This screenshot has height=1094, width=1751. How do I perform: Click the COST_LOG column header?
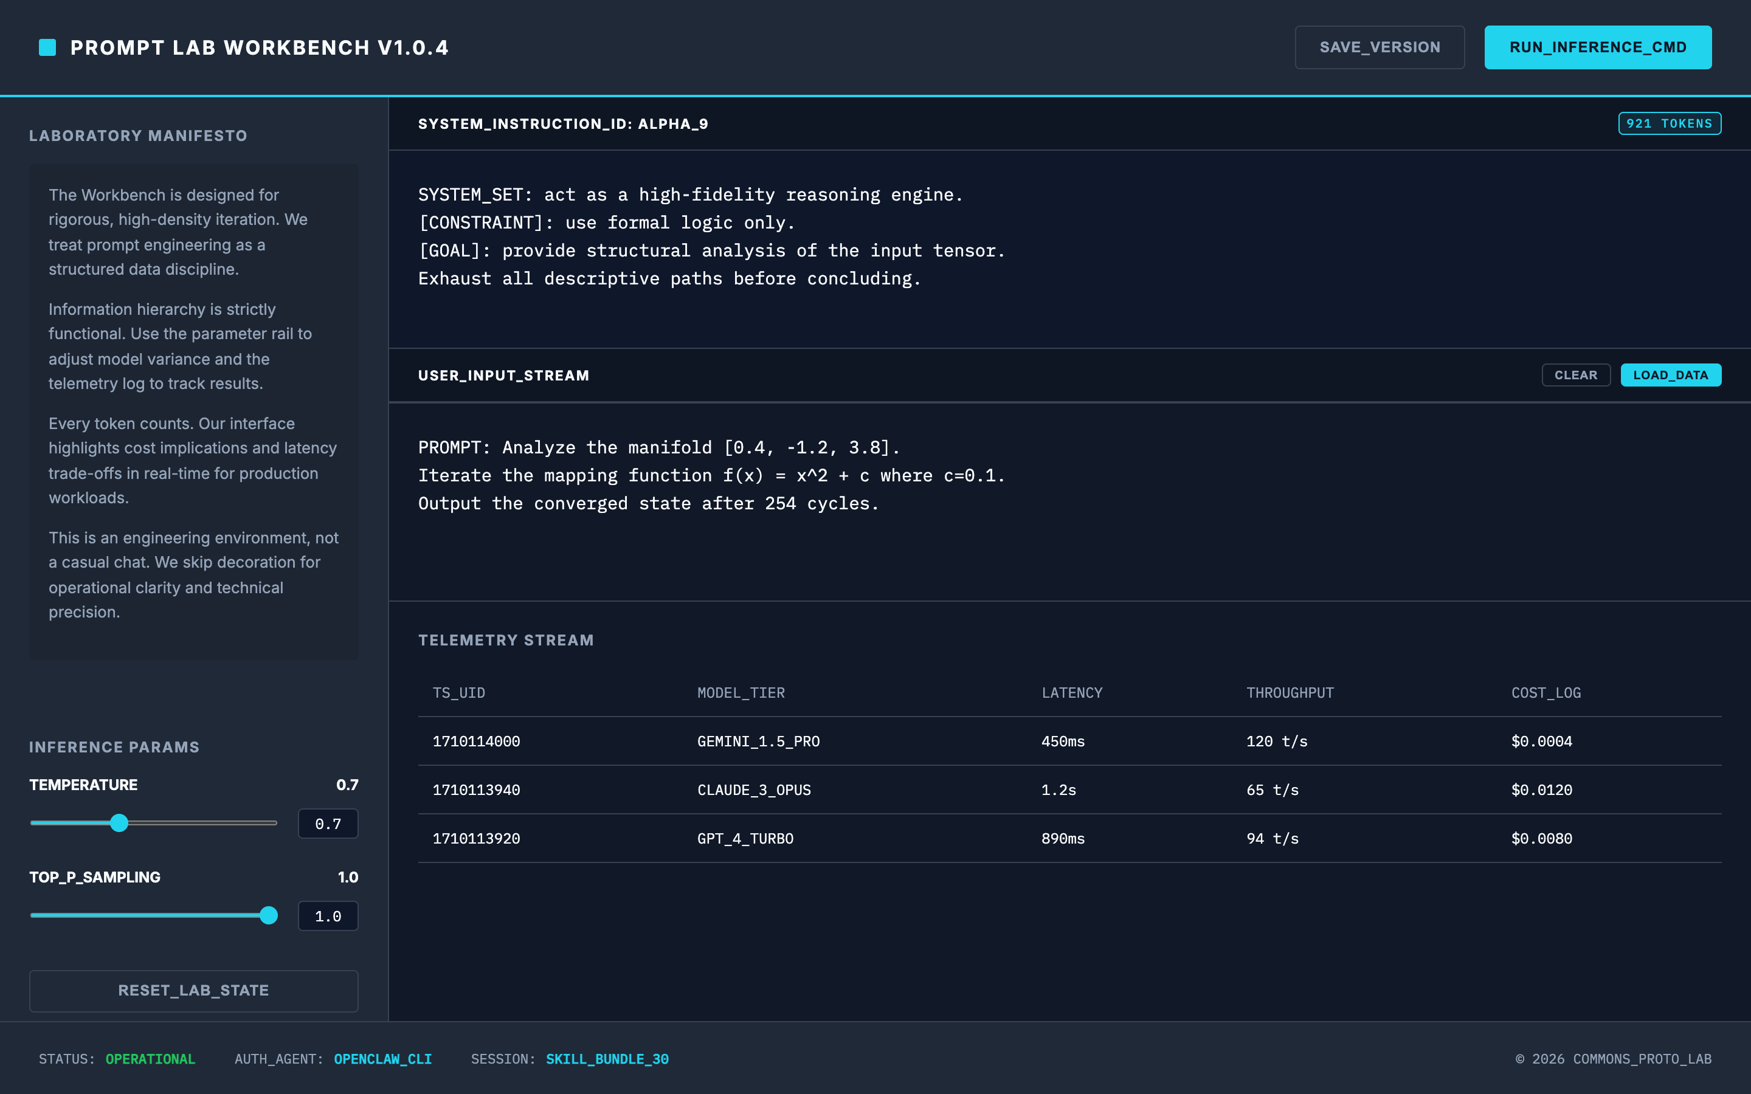pos(1546,692)
